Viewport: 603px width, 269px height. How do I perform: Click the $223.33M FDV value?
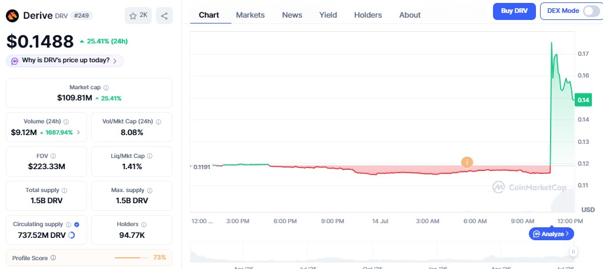(46, 167)
